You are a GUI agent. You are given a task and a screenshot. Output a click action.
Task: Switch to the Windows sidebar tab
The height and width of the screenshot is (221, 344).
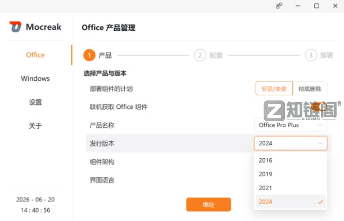[35, 79]
